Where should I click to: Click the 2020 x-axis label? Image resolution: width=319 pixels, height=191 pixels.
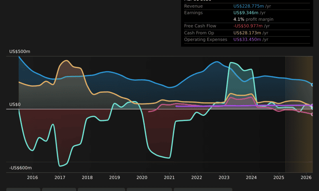[142, 177]
